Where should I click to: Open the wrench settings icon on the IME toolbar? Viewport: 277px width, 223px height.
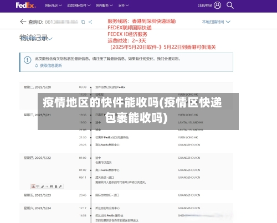tap(60, 186)
